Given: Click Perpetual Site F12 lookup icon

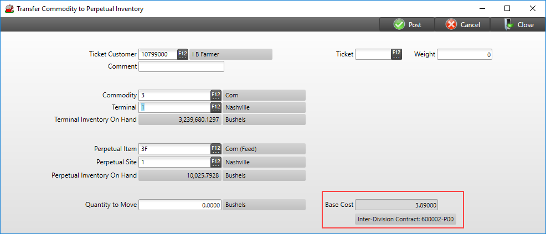Looking at the screenshot, I should 216,162.
